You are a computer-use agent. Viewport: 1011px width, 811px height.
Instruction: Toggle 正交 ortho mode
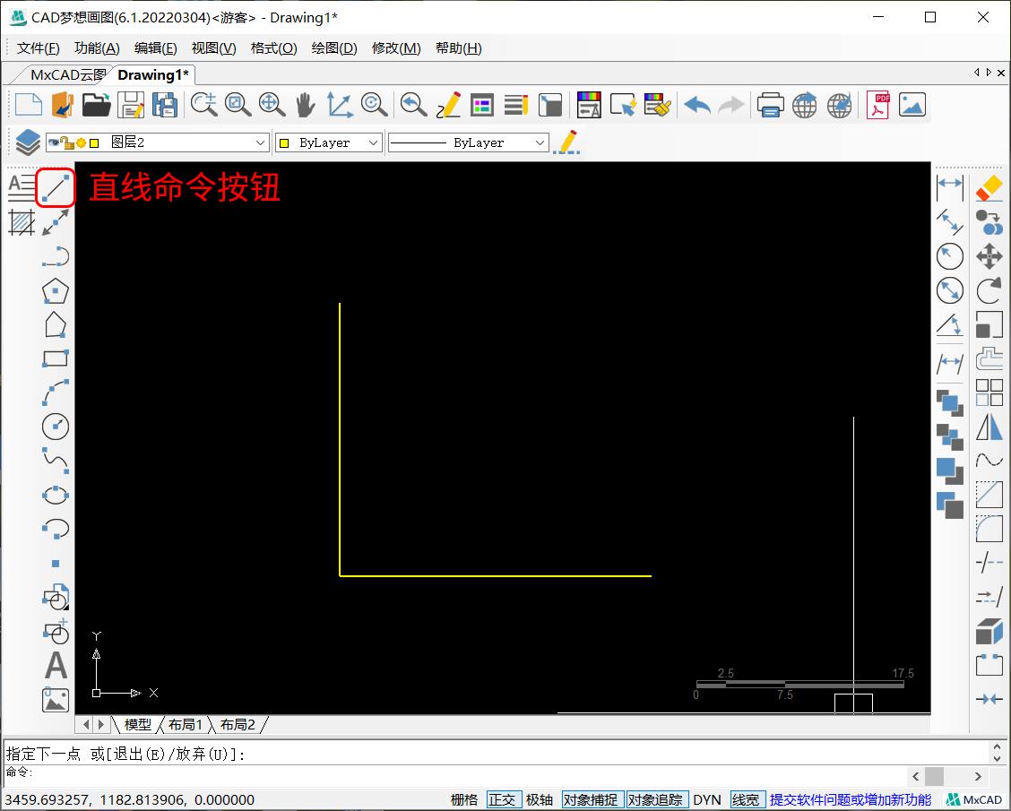(x=503, y=799)
